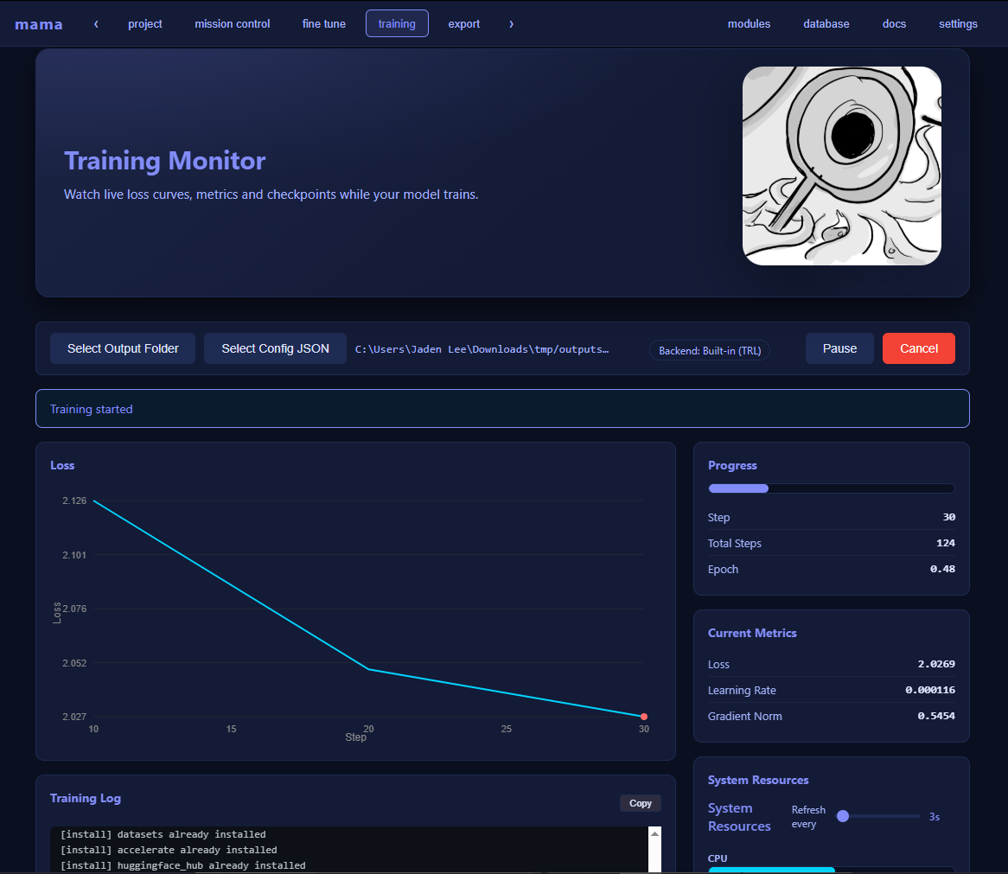Click the Training started status banner
The width and height of the screenshot is (1008, 874).
click(x=502, y=409)
